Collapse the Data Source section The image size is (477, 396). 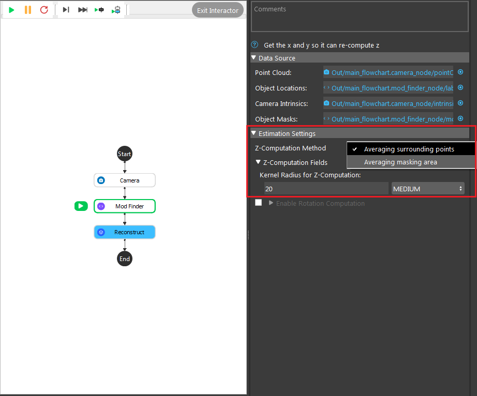254,57
